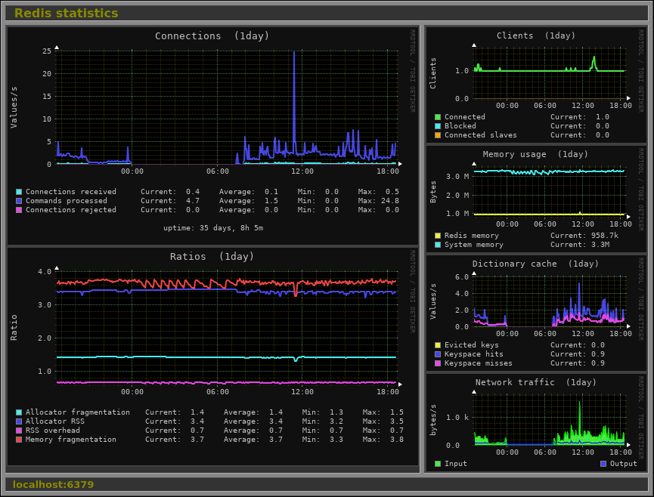Click the Evicted keys legend label
This screenshot has height=497, width=654.
point(471,345)
